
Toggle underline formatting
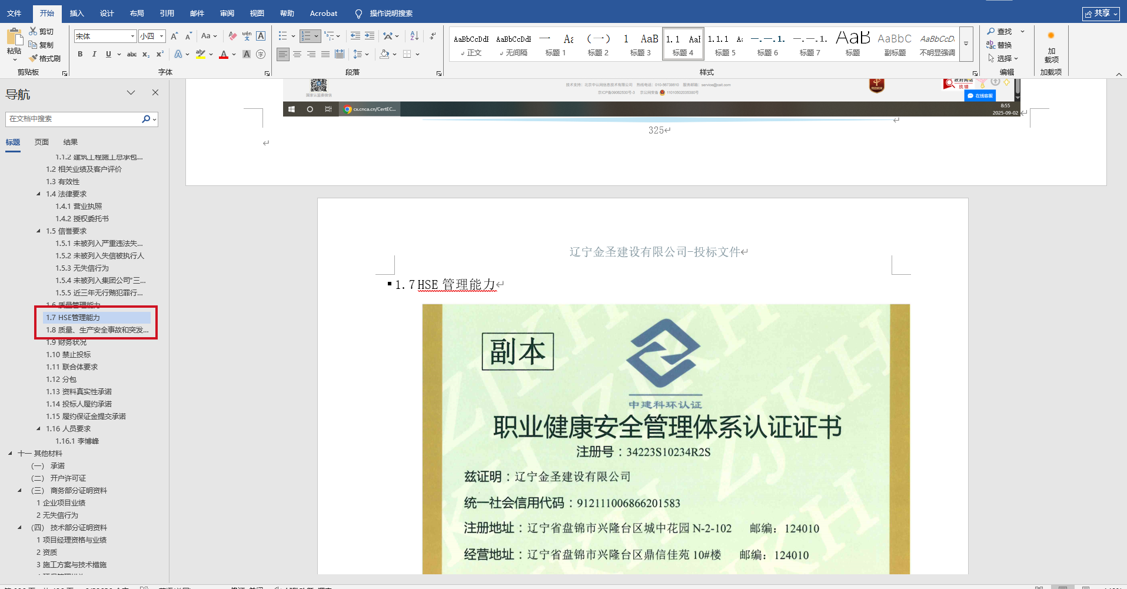[108, 54]
